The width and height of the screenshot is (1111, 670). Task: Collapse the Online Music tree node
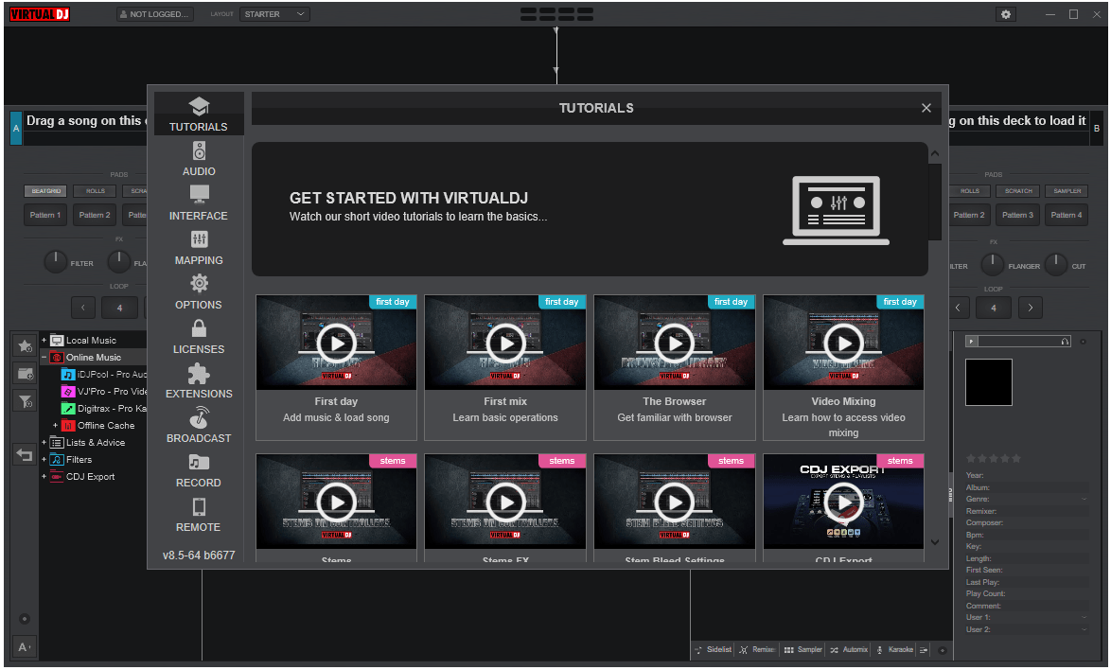(x=44, y=358)
